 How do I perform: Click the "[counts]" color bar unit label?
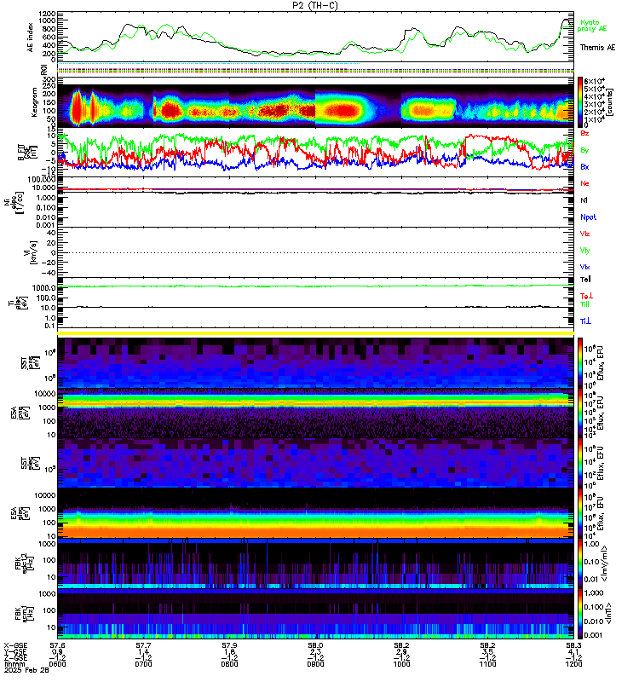pos(610,101)
